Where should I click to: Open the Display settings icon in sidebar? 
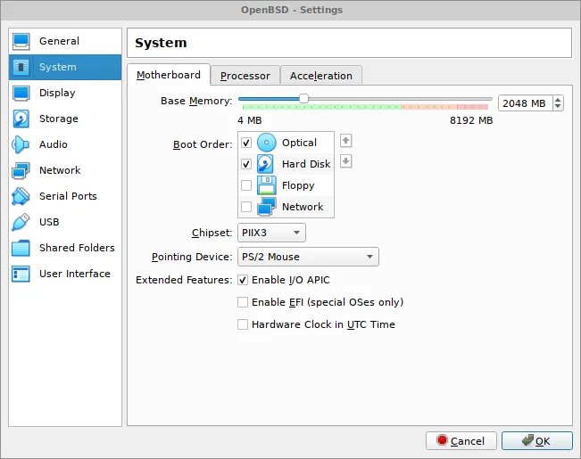coord(21,93)
